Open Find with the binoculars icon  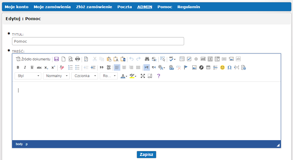[x=147, y=59]
